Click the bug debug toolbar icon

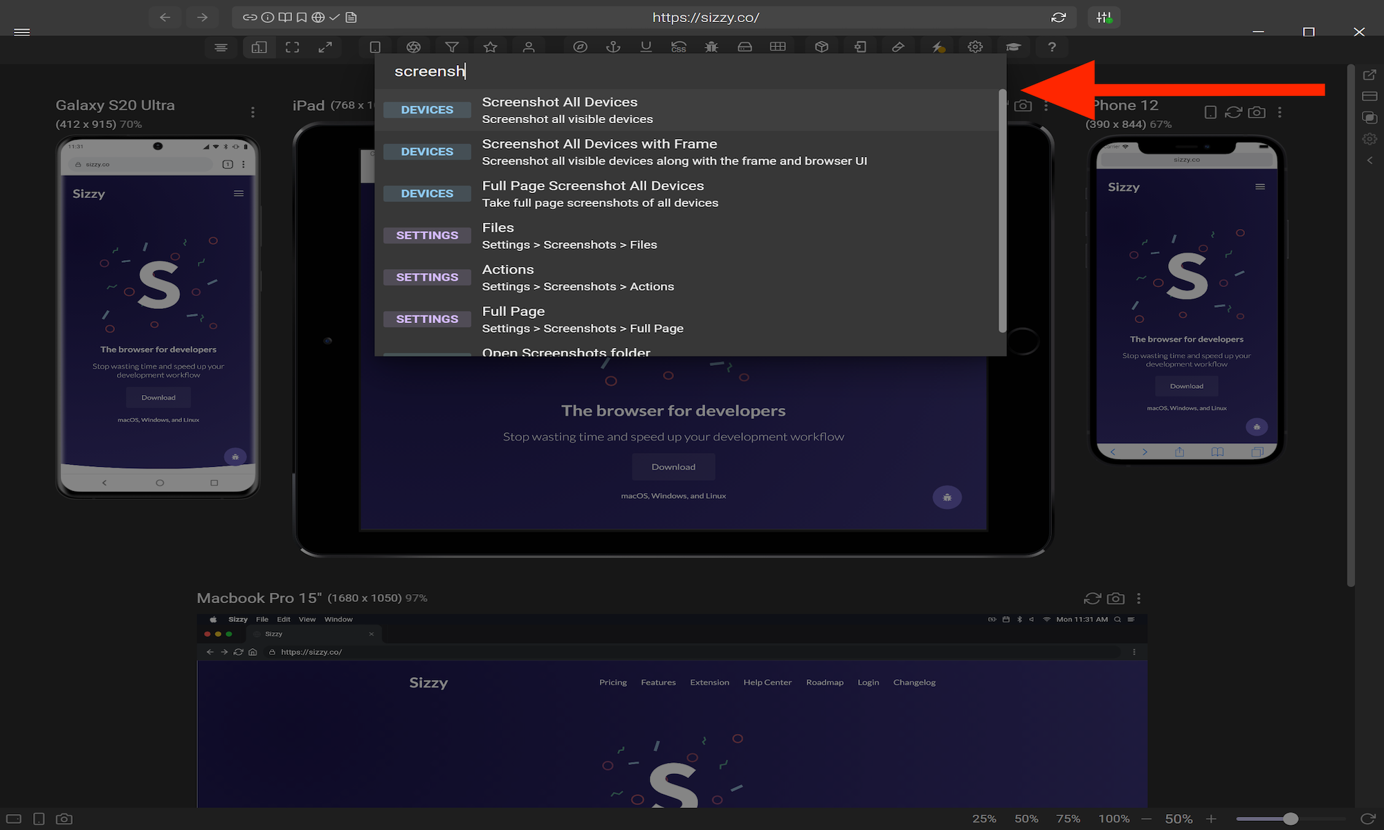point(711,47)
